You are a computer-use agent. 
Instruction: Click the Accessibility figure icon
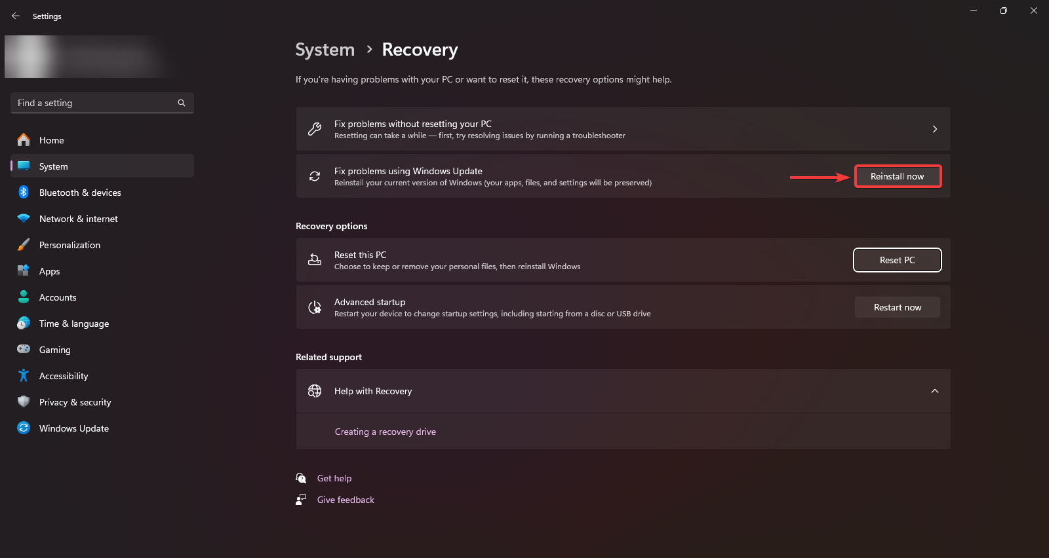coord(24,375)
